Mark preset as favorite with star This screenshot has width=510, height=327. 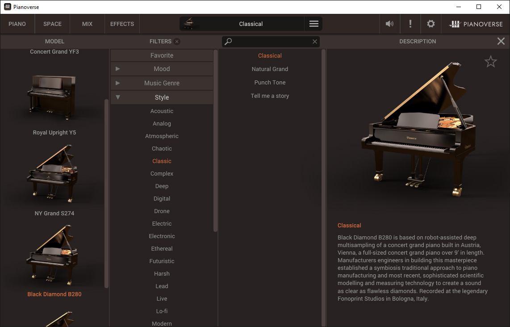(490, 62)
